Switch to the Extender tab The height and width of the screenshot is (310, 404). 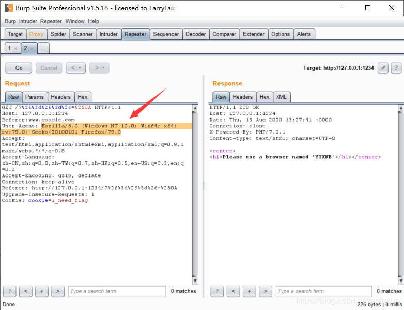tap(254, 34)
